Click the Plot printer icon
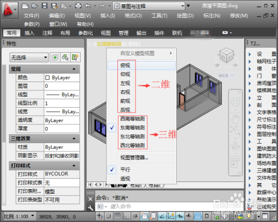 78,6
